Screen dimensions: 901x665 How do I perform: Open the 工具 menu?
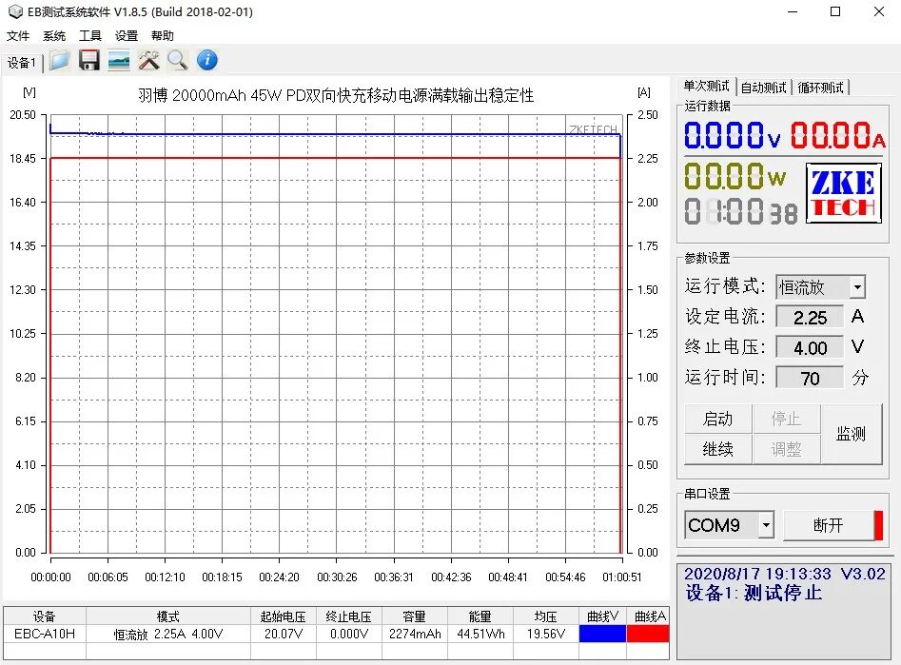(90, 35)
